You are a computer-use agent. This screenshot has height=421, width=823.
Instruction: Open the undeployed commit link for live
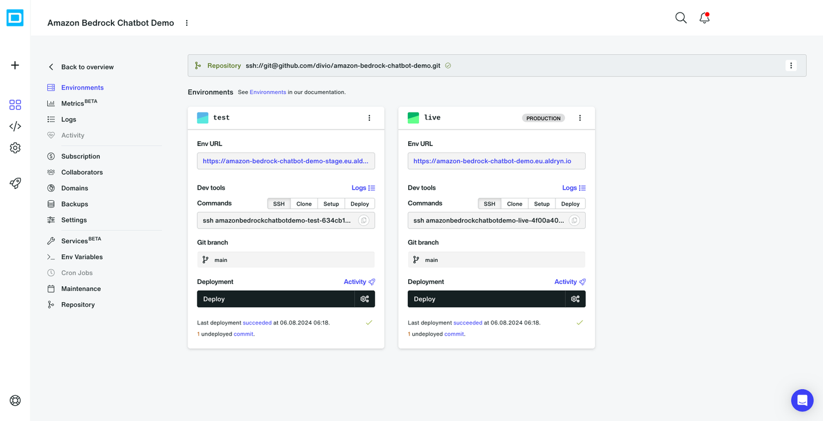(x=454, y=334)
